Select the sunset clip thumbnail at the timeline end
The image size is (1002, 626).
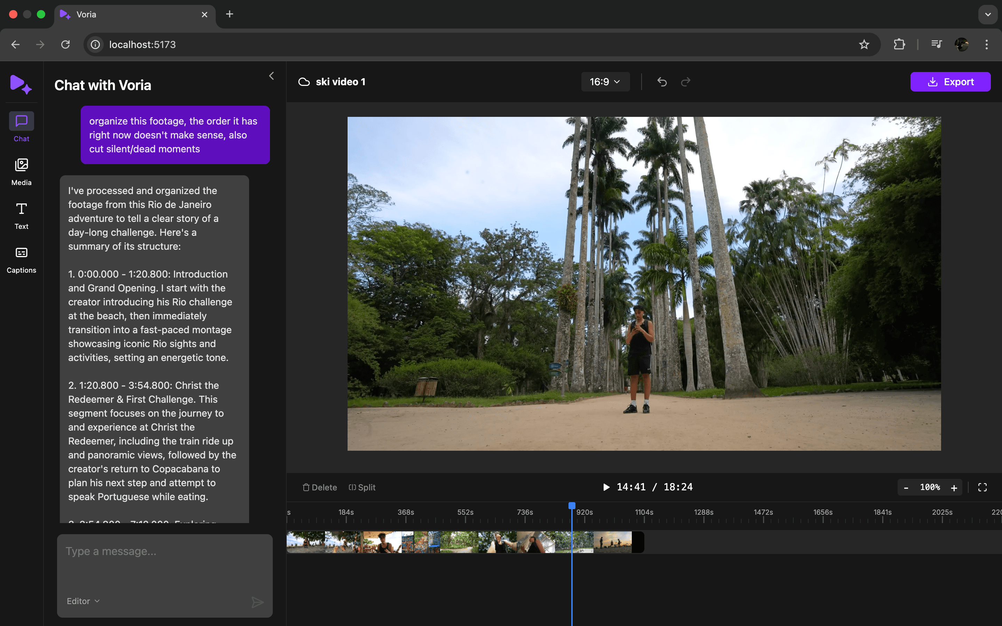612,542
